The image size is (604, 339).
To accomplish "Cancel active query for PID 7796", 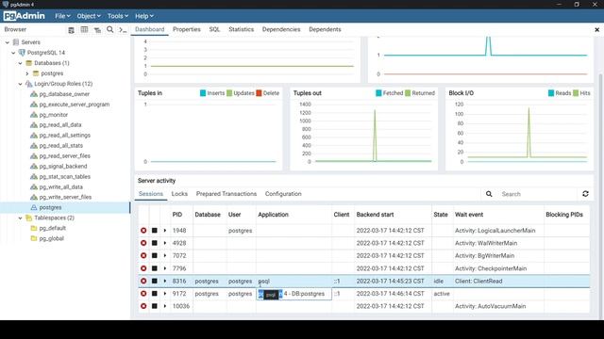I will 155,268.
